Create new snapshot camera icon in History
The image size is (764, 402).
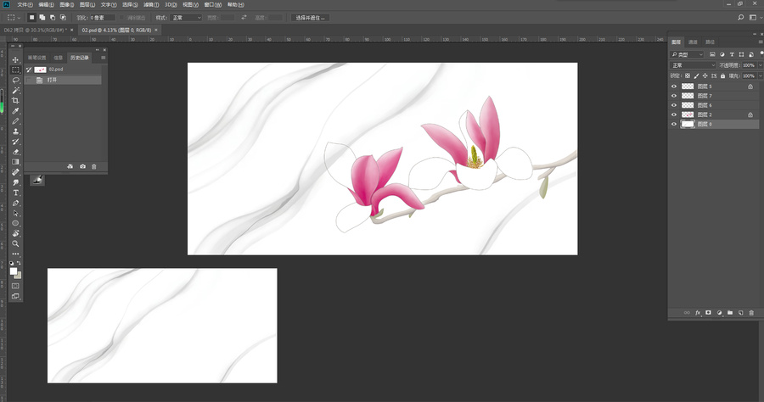point(83,166)
